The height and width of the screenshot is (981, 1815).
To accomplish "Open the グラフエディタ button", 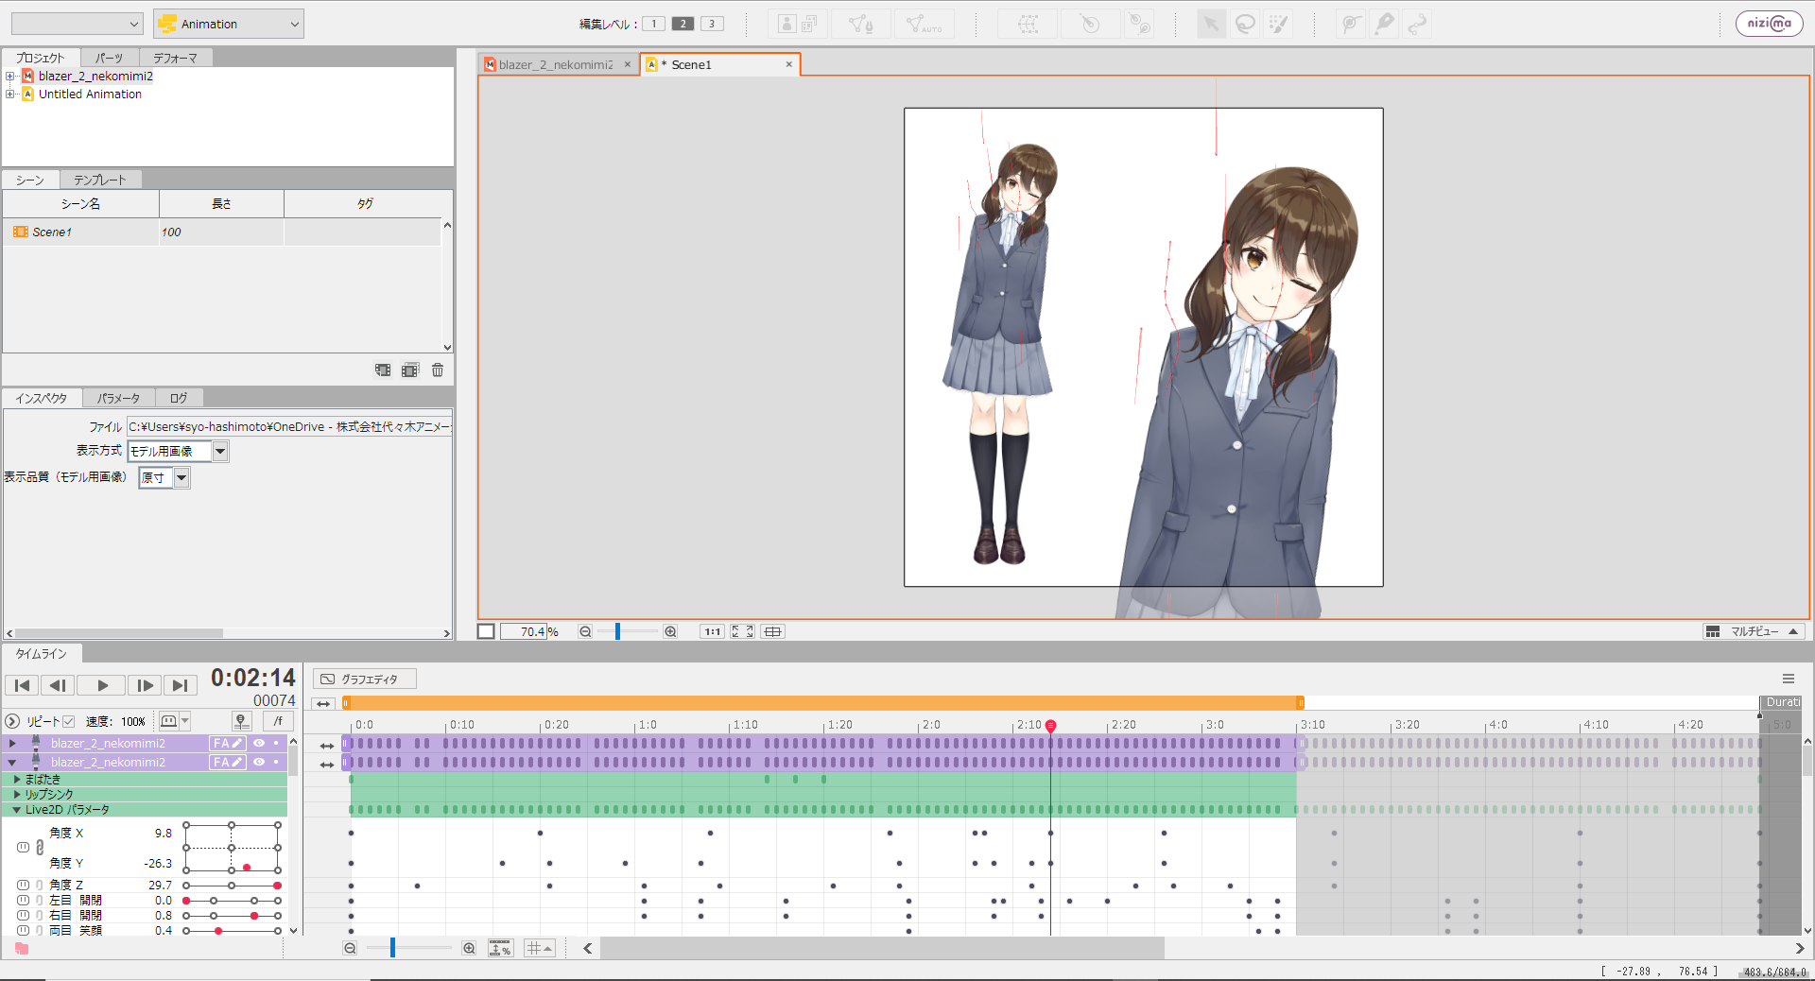I will click(x=364, y=679).
